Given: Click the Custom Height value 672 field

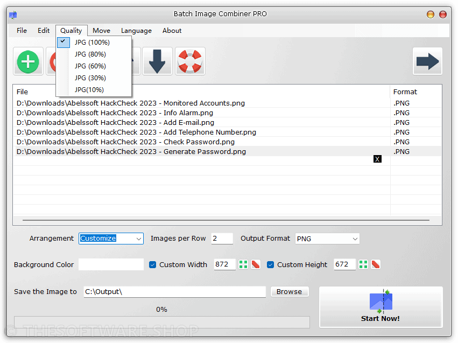Looking at the screenshot, I should pos(344,264).
